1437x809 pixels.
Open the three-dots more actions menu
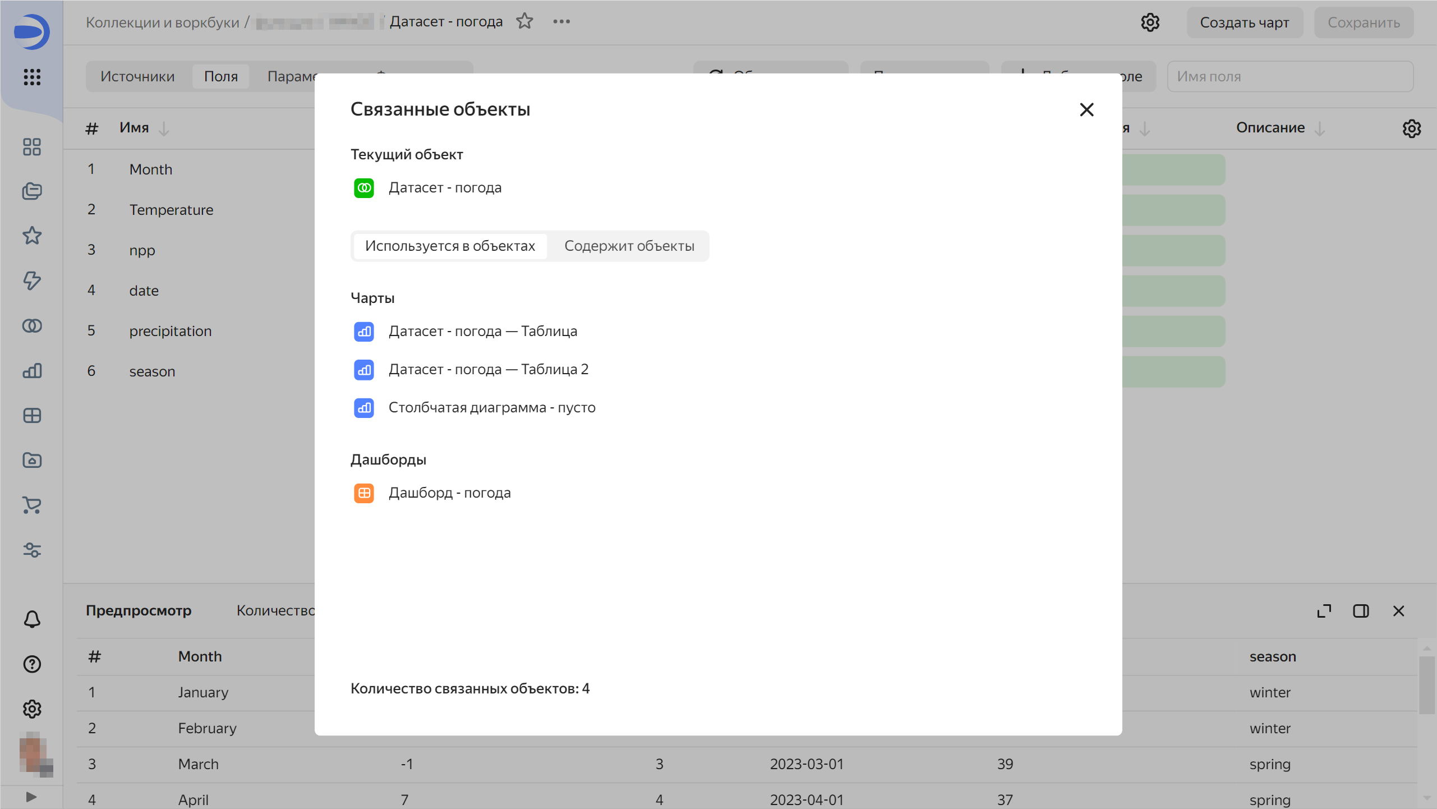tap(561, 21)
